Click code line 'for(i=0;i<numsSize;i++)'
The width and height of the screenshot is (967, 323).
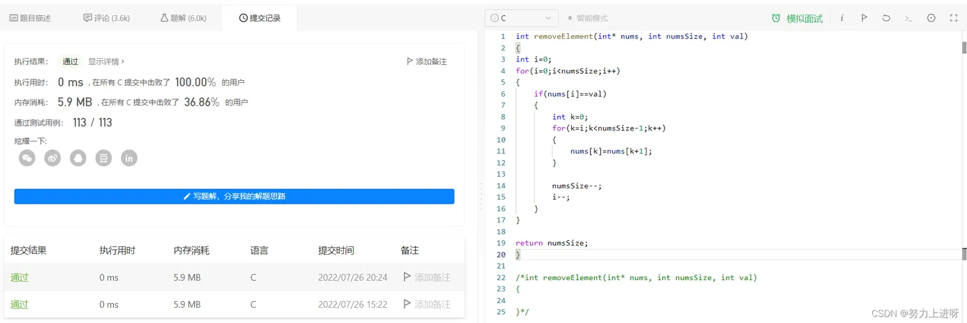pos(568,70)
